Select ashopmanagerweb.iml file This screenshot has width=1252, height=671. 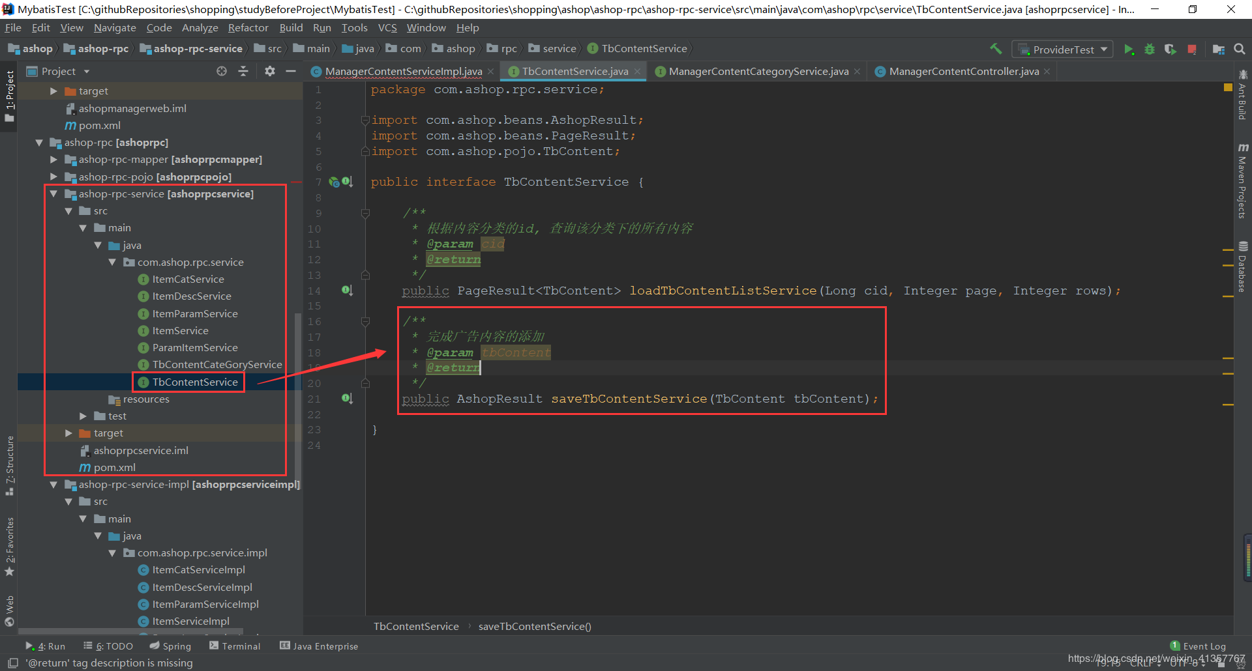[x=132, y=108]
